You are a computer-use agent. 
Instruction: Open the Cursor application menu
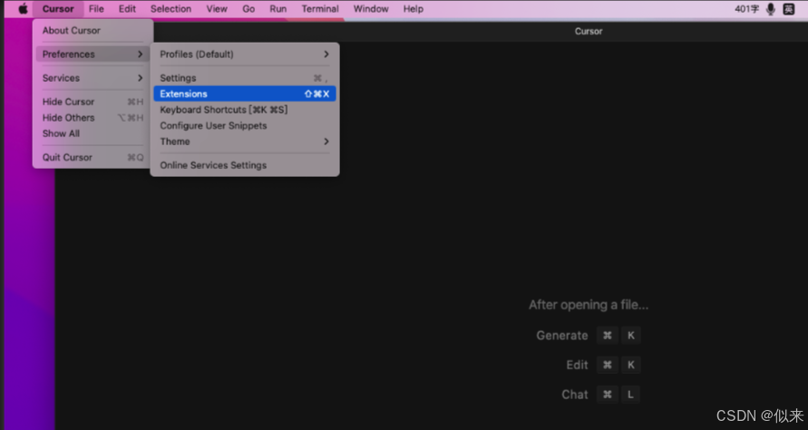point(58,9)
